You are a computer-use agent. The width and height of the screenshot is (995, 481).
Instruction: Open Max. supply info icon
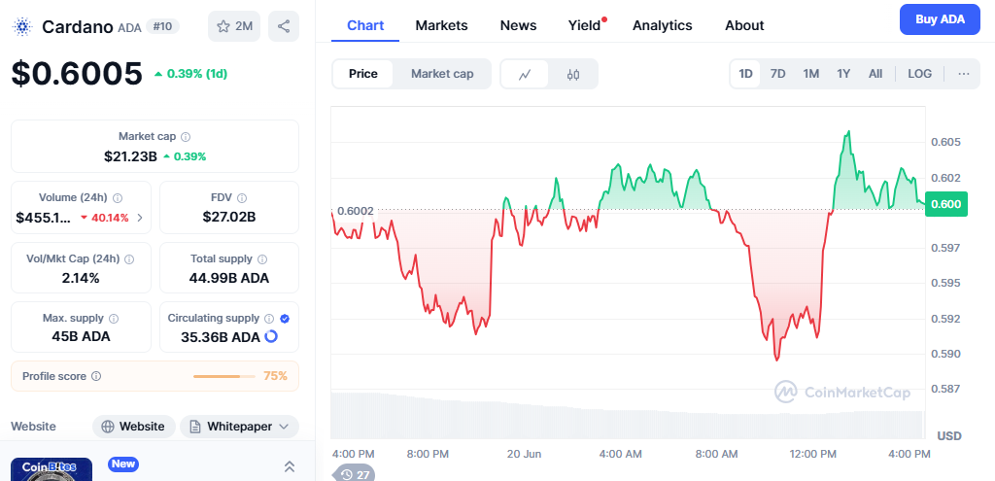[114, 319]
